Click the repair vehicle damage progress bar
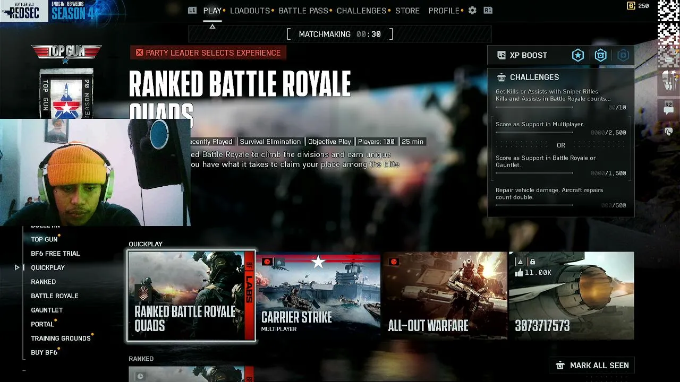680x382 pixels. pos(534,205)
